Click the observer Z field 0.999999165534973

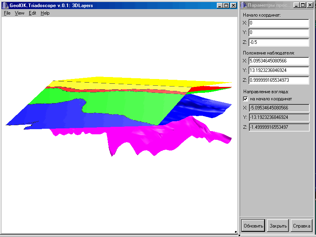click(278, 80)
